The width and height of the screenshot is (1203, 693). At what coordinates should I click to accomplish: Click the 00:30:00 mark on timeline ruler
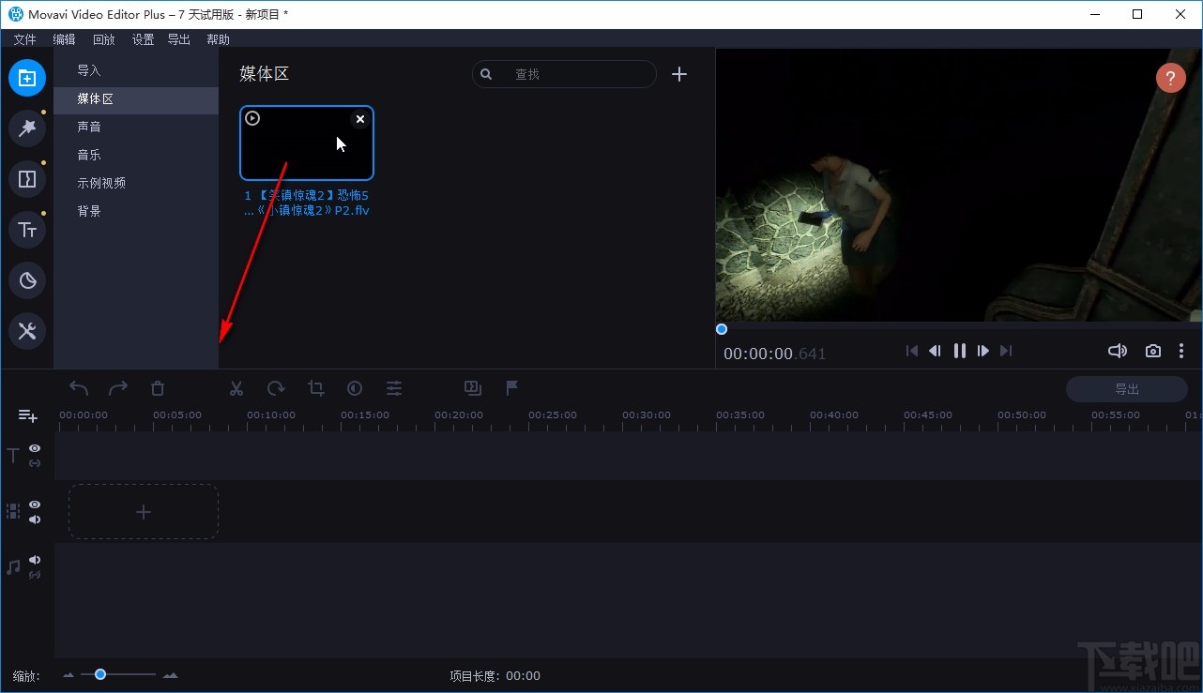(x=647, y=414)
